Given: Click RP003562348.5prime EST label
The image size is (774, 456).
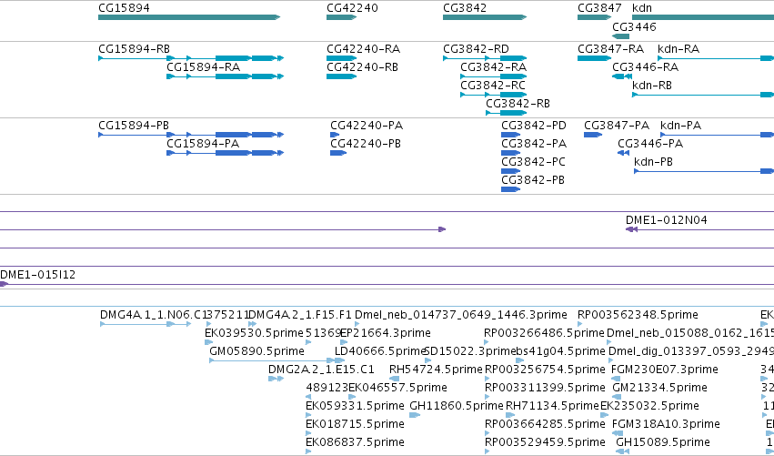Looking at the screenshot, I should click(638, 315).
